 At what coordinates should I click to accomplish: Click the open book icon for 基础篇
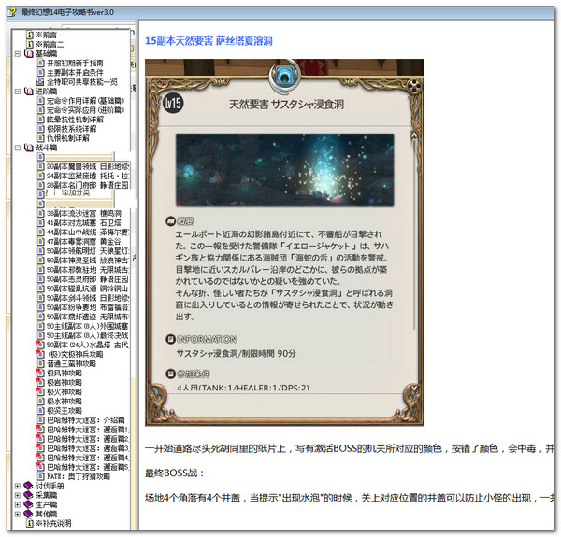pos(29,53)
